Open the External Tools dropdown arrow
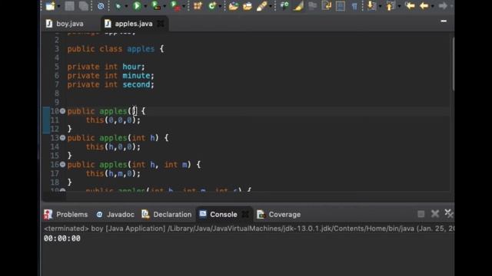The height and width of the screenshot is (276, 492). click(x=184, y=6)
